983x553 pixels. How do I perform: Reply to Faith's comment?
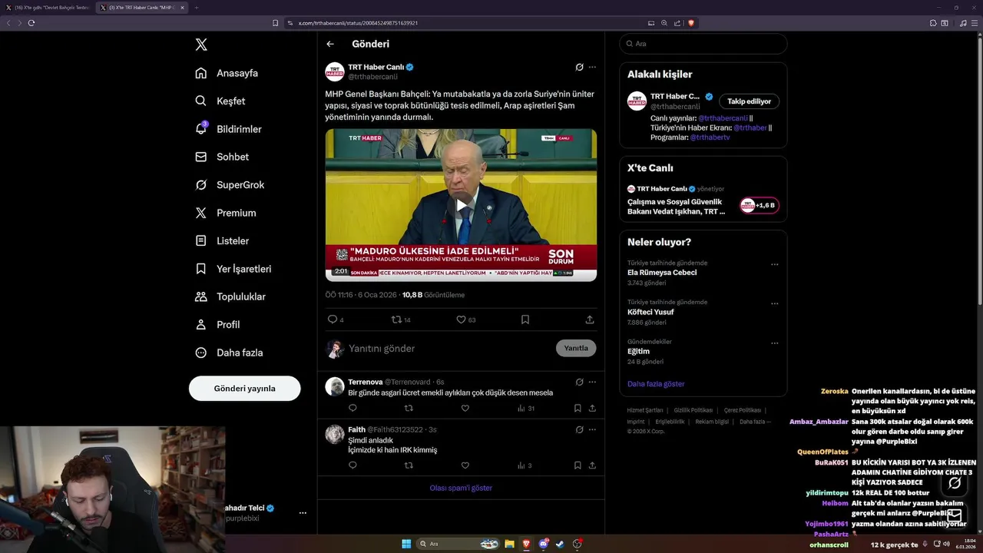pos(352,465)
